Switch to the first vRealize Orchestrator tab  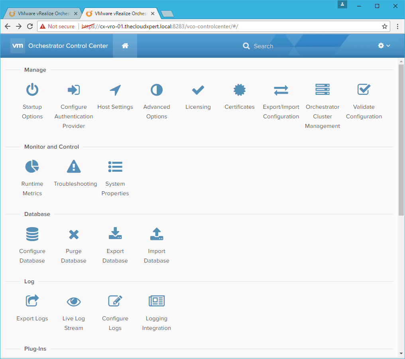pyautogui.click(x=42, y=14)
